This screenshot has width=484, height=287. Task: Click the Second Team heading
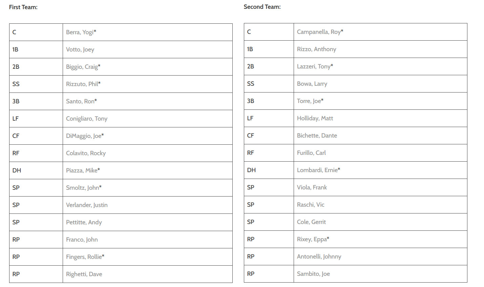click(x=262, y=7)
